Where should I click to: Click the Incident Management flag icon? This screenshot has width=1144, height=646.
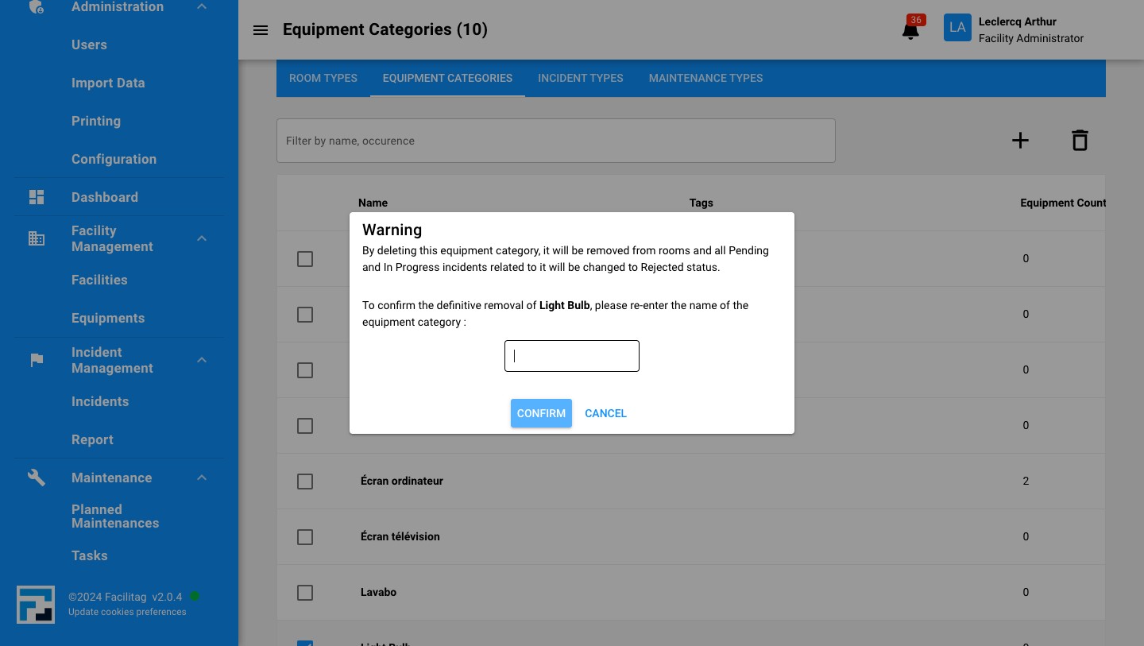[x=37, y=359]
